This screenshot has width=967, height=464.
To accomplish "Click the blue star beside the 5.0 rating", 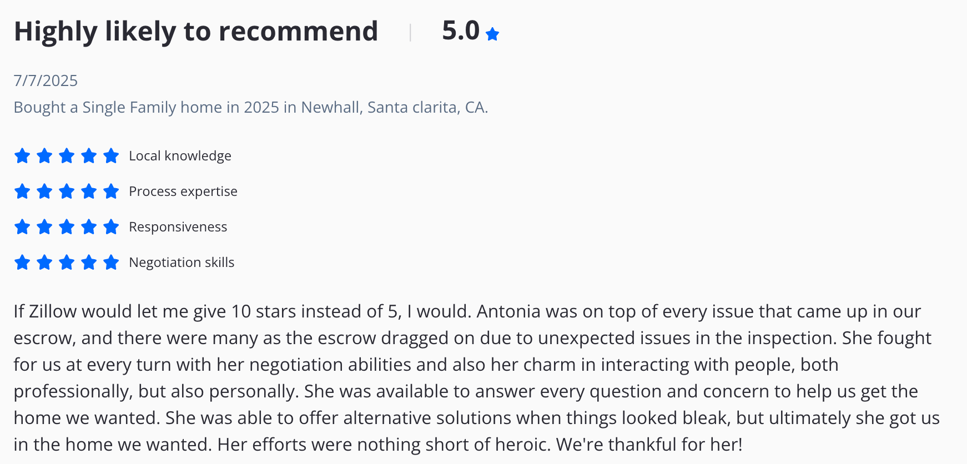I will click(x=492, y=34).
